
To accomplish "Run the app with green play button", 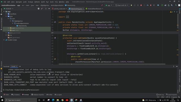I will [x=131, y=5].
